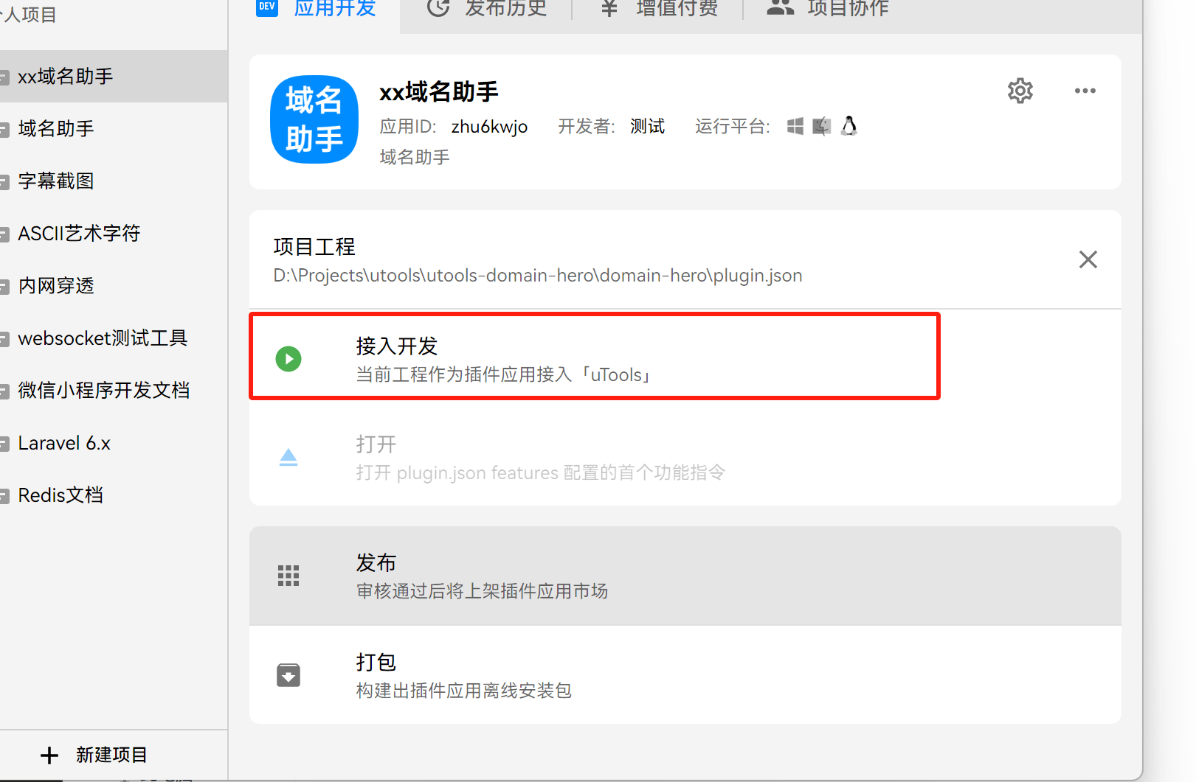Viewport: 1196px width, 782px height.
Task: Select ASCII艺术字符 in the project list
Action: tap(79, 234)
